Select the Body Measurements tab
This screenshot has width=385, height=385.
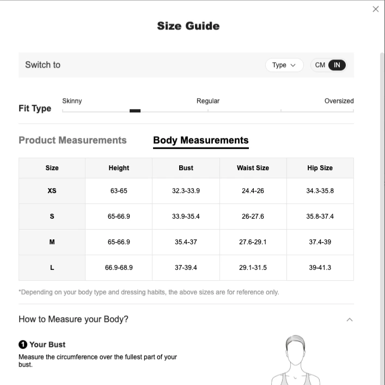coord(200,141)
